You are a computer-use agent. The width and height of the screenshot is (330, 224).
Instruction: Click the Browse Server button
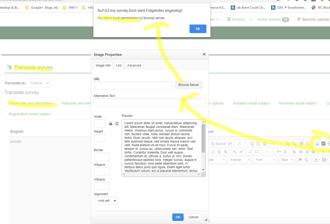coord(189,85)
